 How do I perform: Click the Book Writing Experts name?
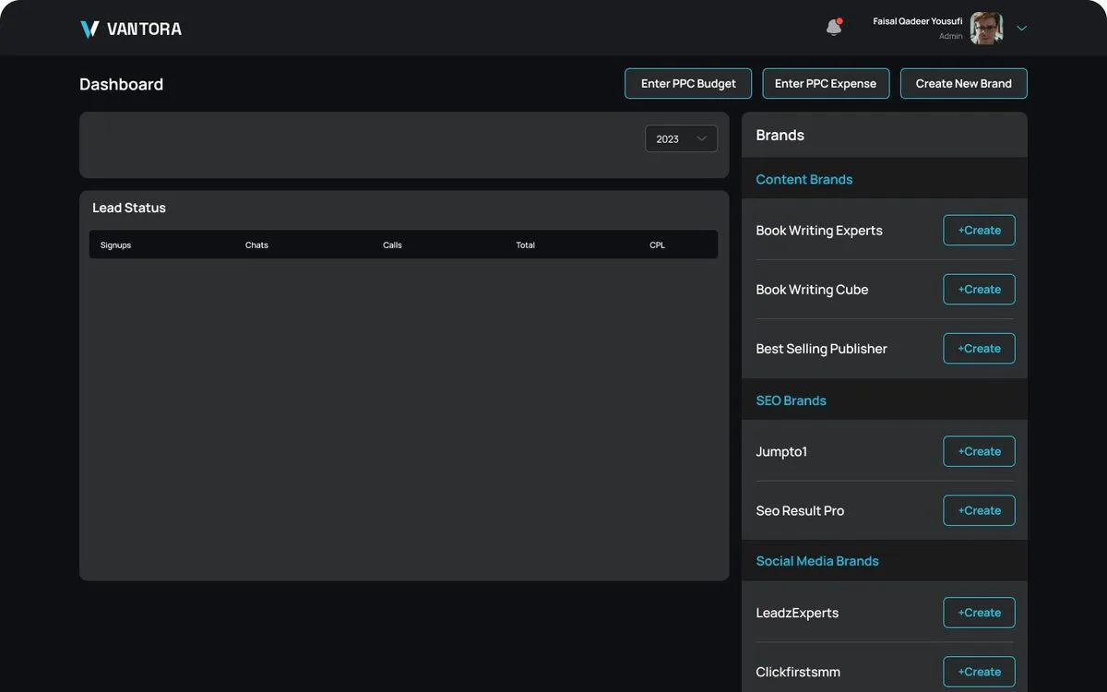818,231
